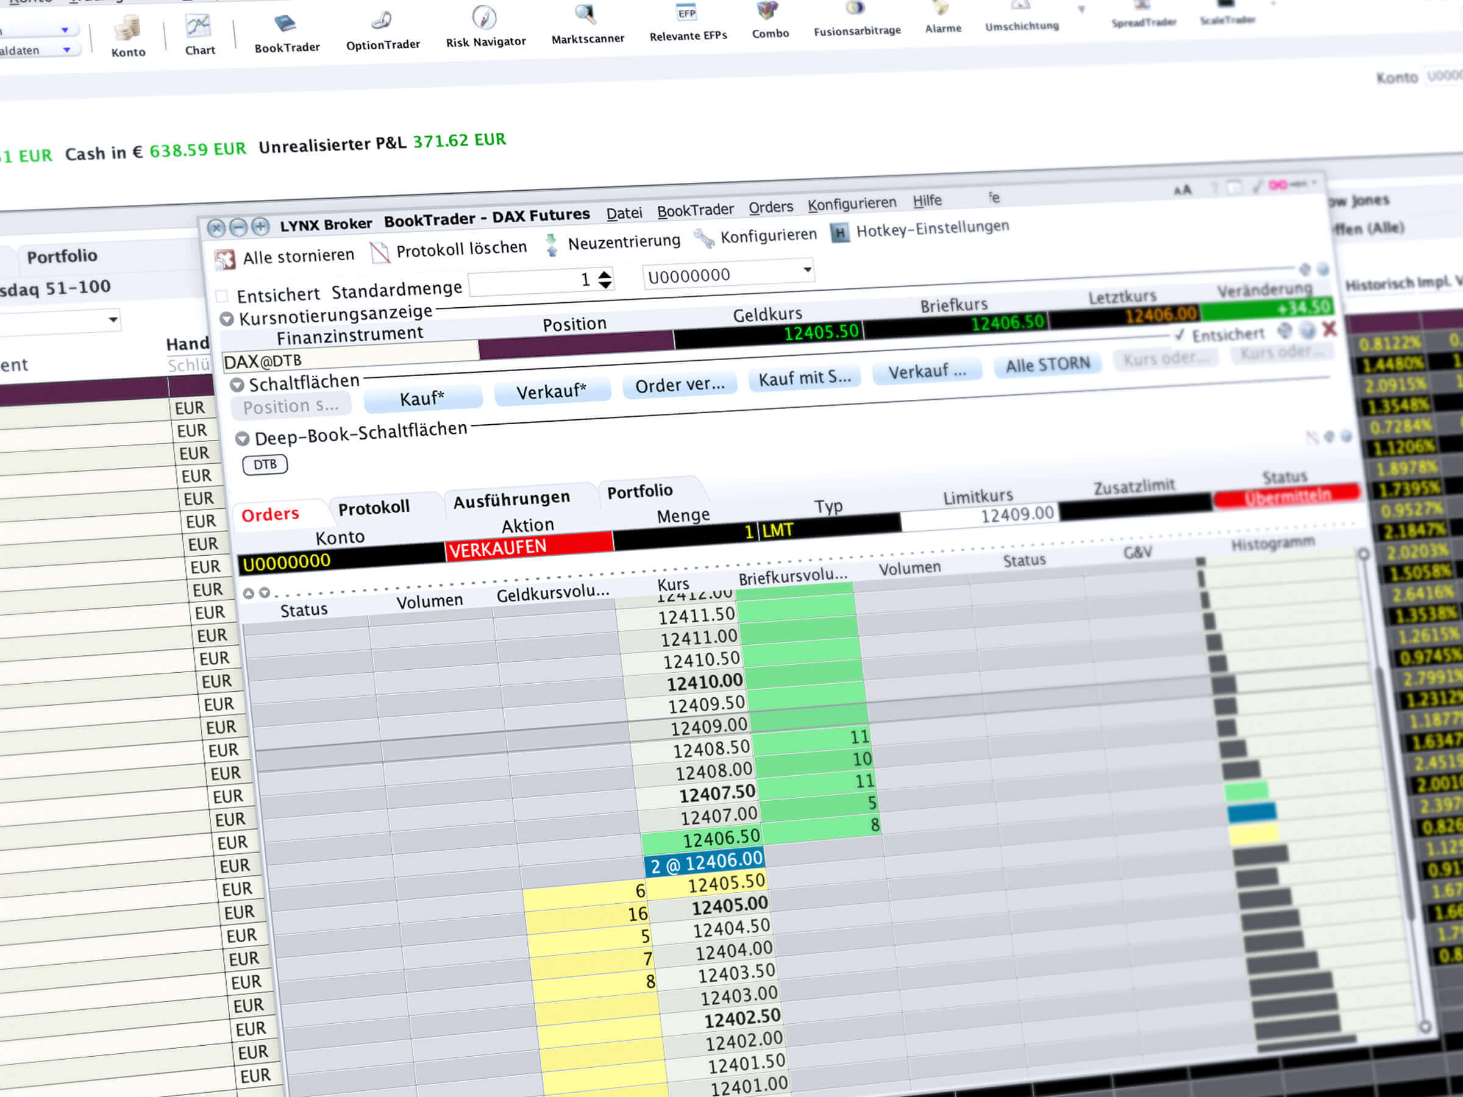The height and width of the screenshot is (1097, 1463).
Task: Click the DAX@DTB instrument cell
Action: 349,356
